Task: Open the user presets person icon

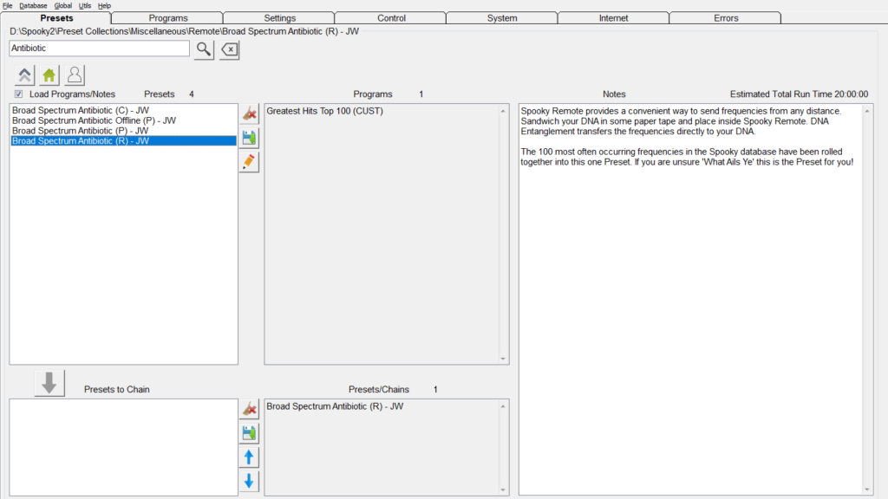Action: (75, 75)
